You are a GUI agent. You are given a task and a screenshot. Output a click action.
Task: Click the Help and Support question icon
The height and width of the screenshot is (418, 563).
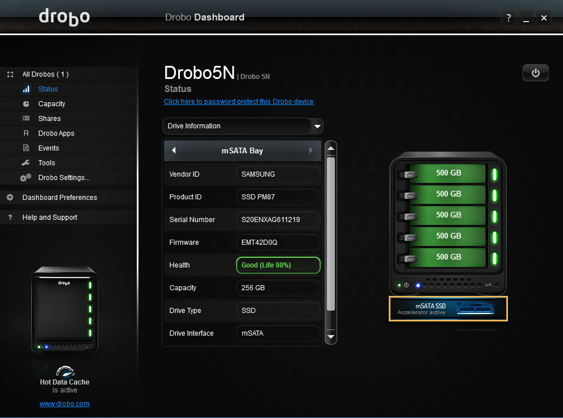click(10, 218)
